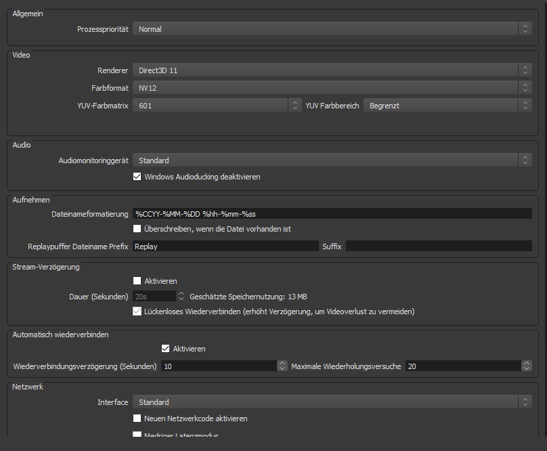This screenshot has height=451, width=547.
Task: Open the Farbformat NV12 dropdown
Action: click(332, 88)
